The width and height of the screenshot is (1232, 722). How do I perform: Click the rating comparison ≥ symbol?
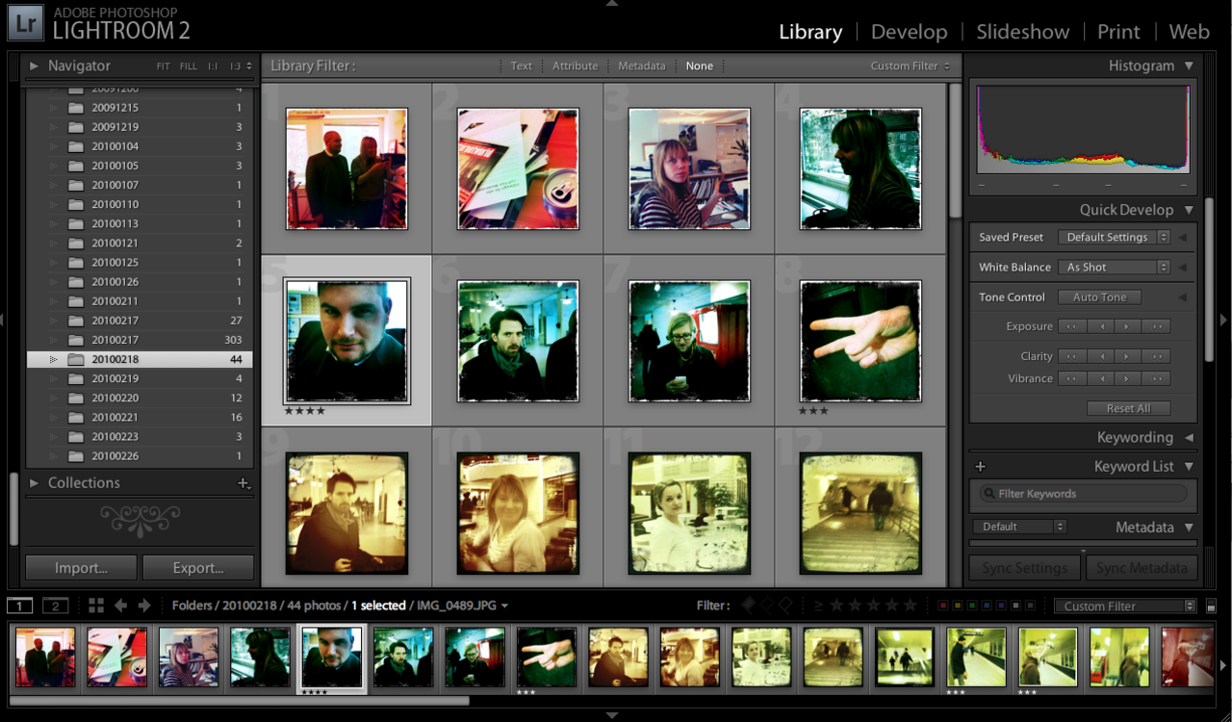click(x=818, y=606)
